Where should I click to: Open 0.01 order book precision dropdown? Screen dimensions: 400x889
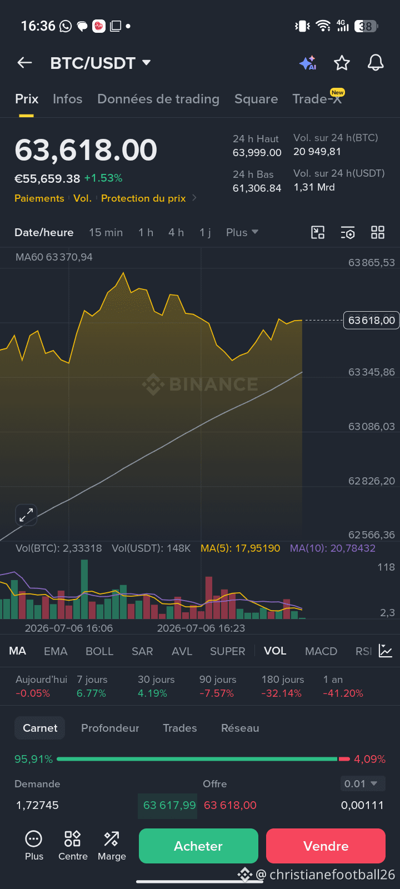[x=363, y=784]
